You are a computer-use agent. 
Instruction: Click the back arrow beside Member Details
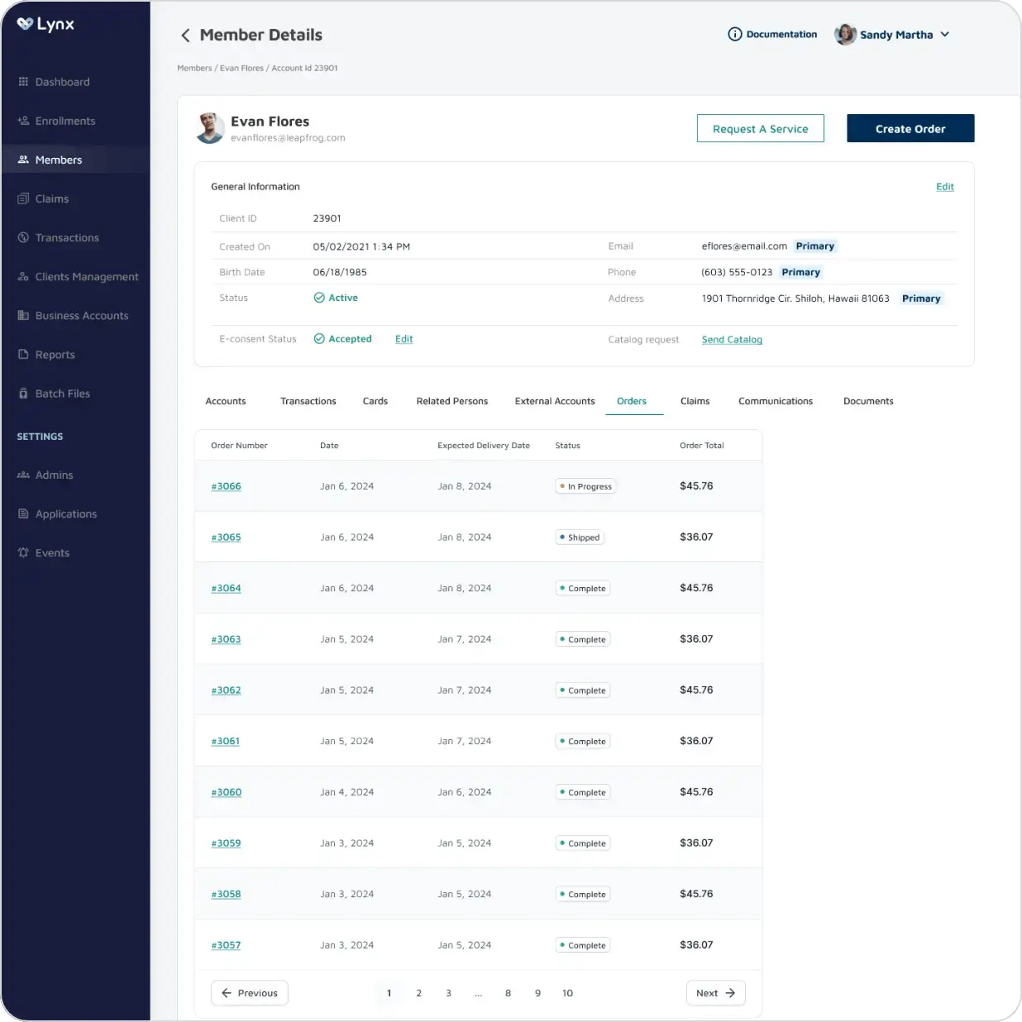pyautogui.click(x=185, y=35)
